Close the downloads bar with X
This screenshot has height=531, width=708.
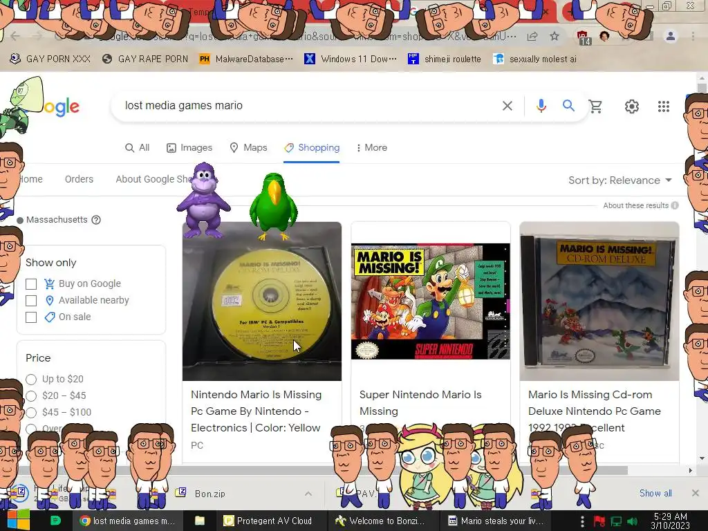pyautogui.click(x=696, y=493)
